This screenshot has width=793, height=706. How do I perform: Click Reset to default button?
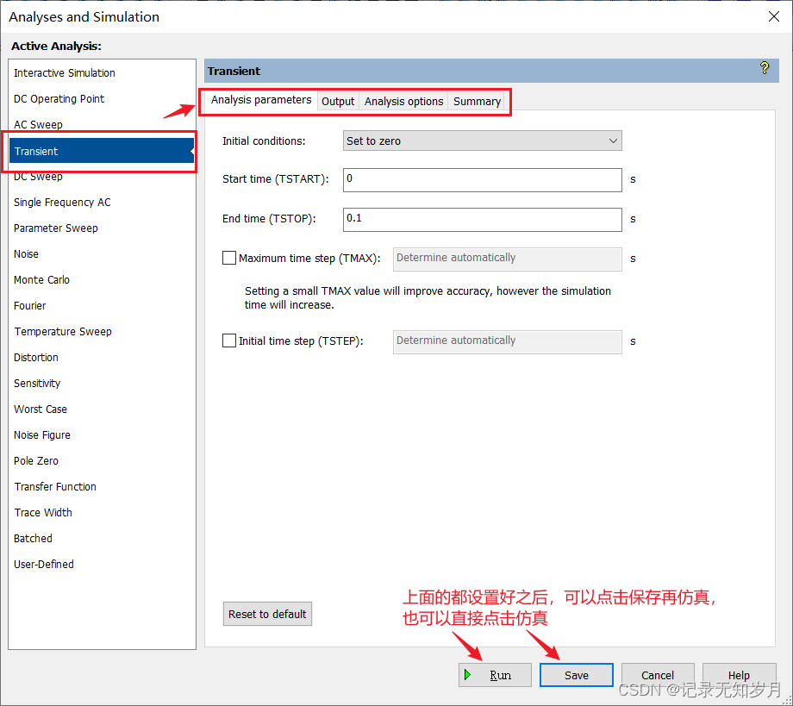(x=267, y=614)
